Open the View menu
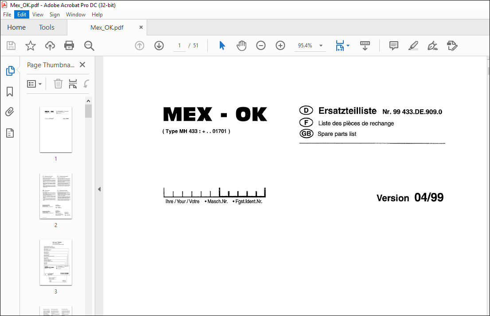Screen dimensions: 490x316 coord(38,14)
